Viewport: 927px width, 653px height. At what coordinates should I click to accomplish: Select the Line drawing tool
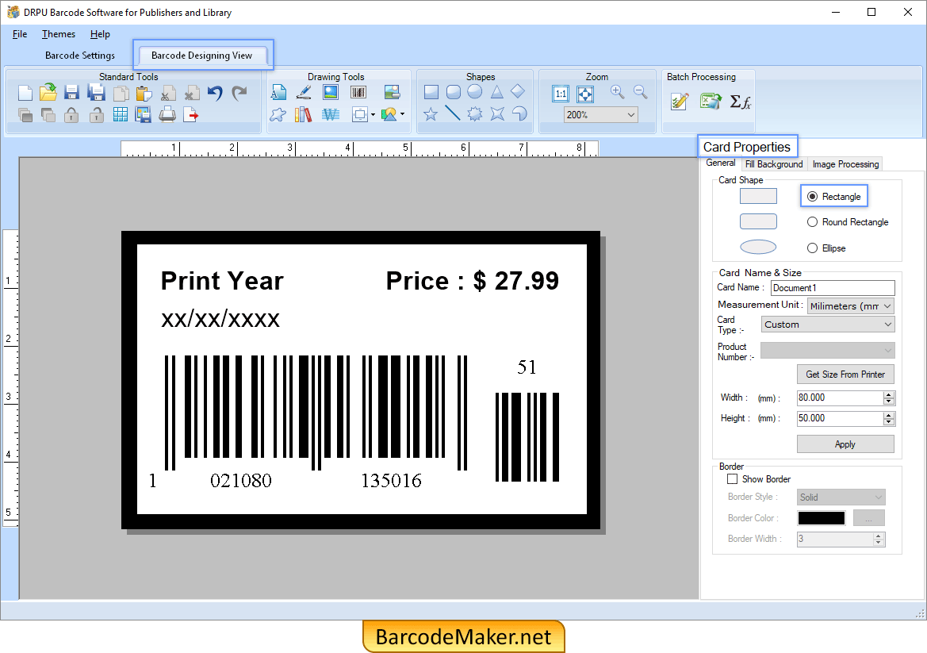click(x=453, y=113)
